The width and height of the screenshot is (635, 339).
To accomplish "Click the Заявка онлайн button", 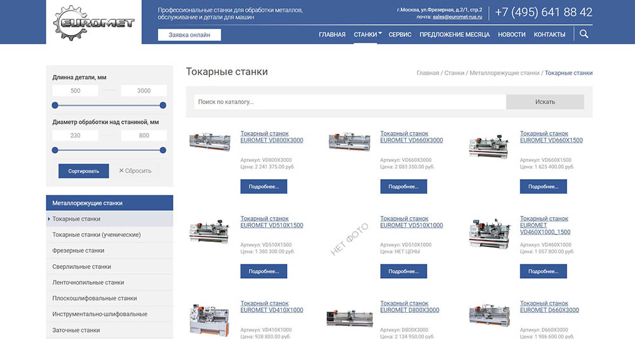I will (x=189, y=35).
